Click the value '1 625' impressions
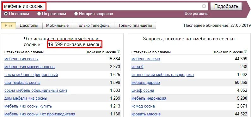 pos(115,75)
